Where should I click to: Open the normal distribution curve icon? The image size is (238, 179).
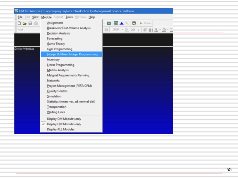[122, 24]
